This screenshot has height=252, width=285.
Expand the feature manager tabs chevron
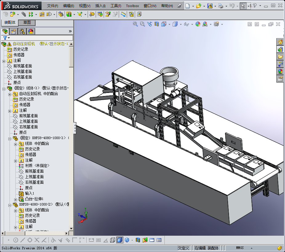pyautogui.click(x=70, y=31)
